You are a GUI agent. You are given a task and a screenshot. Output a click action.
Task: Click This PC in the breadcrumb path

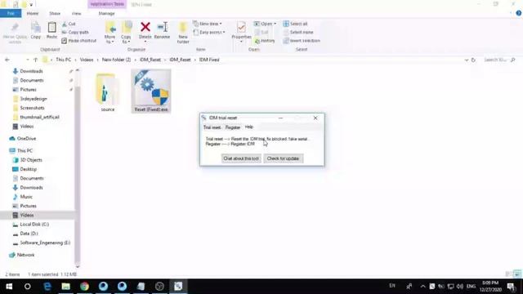[x=64, y=60]
